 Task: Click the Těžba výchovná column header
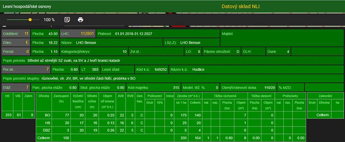tap(225, 96)
